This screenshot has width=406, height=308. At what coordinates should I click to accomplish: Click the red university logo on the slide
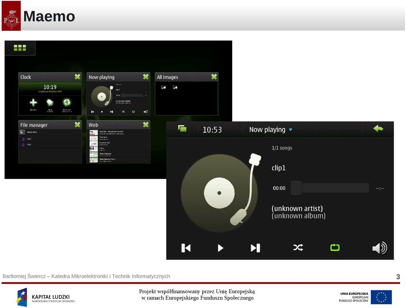click(11, 16)
